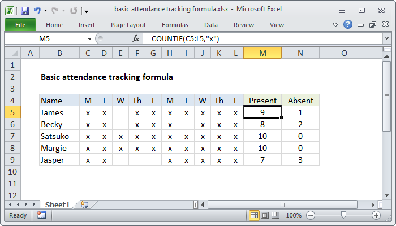
Task: Open the Formulas ribbon tab
Action: pyautogui.click(x=175, y=25)
